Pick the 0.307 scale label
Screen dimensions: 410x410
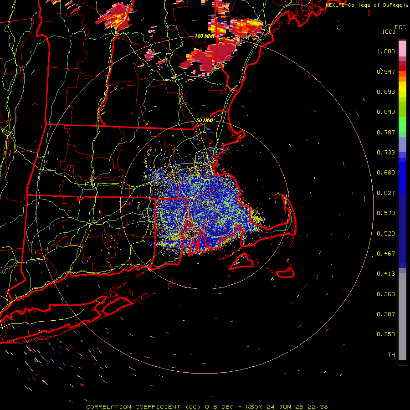click(x=386, y=314)
